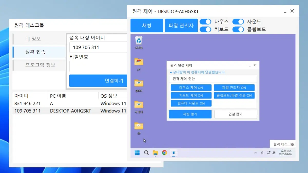Click PC name 'A' cell
This screenshot has width=308, height=173.
click(52, 104)
